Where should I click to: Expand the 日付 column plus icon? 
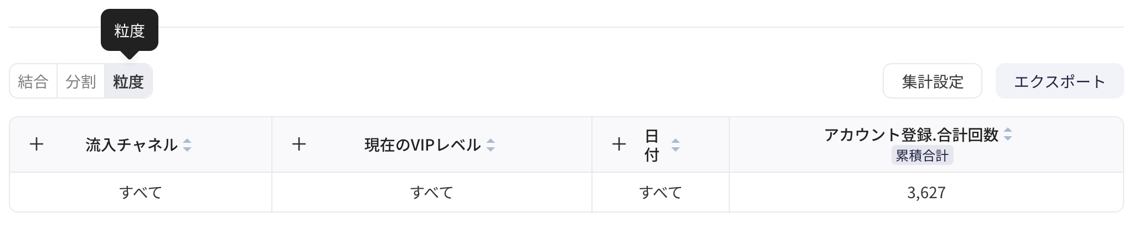pos(619,144)
